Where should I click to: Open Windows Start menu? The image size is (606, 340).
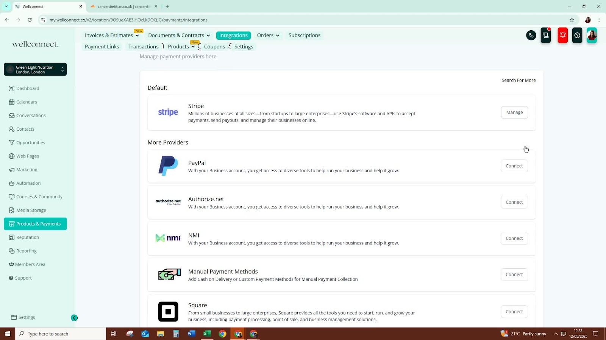[7, 334]
